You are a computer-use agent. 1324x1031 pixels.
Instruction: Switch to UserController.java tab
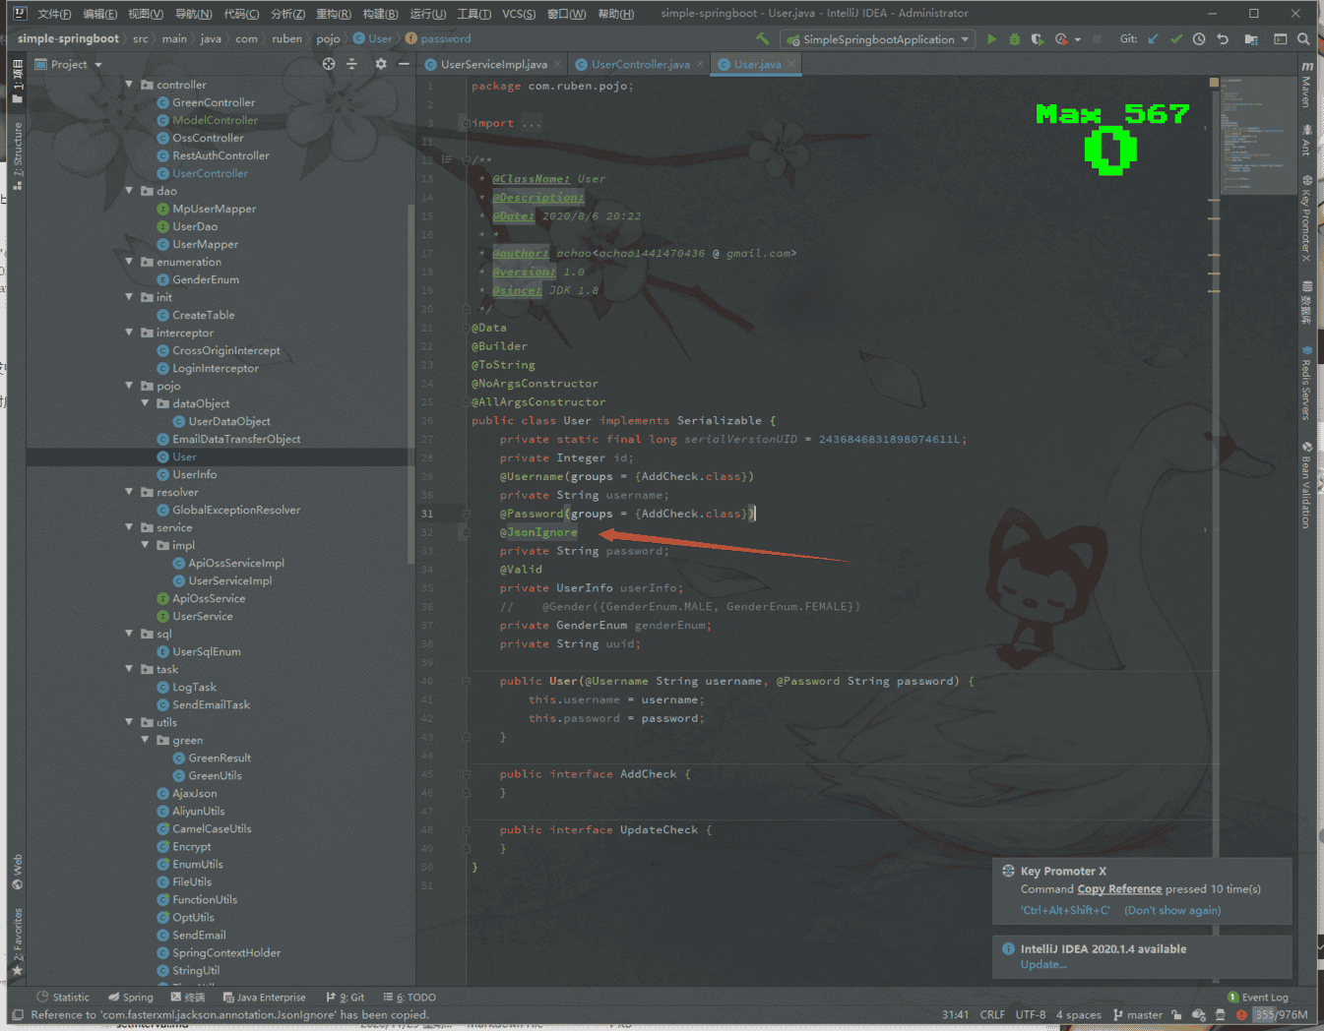tap(640, 65)
